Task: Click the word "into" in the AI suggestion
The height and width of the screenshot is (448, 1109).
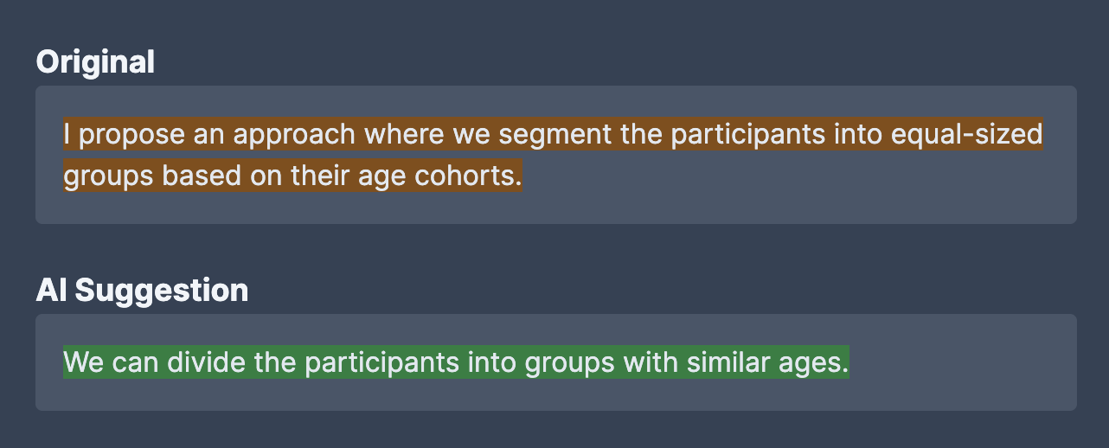Action: click(491, 363)
